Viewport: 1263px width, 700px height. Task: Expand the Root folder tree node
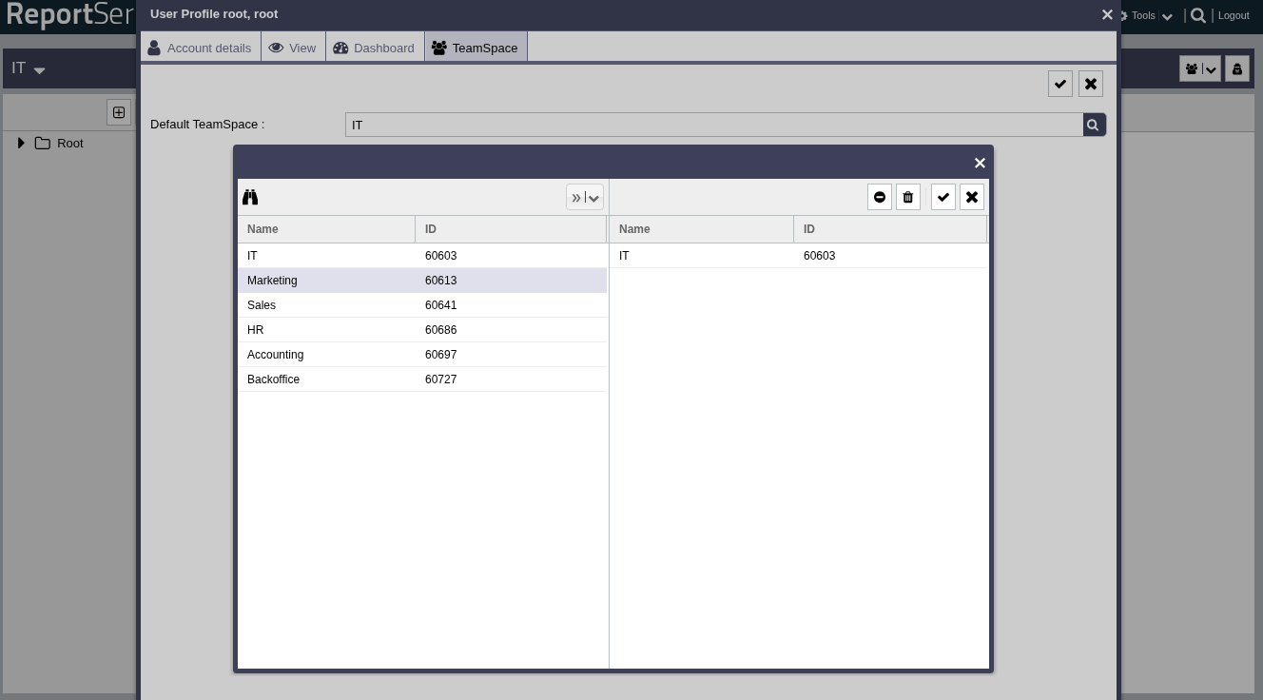[21, 143]
